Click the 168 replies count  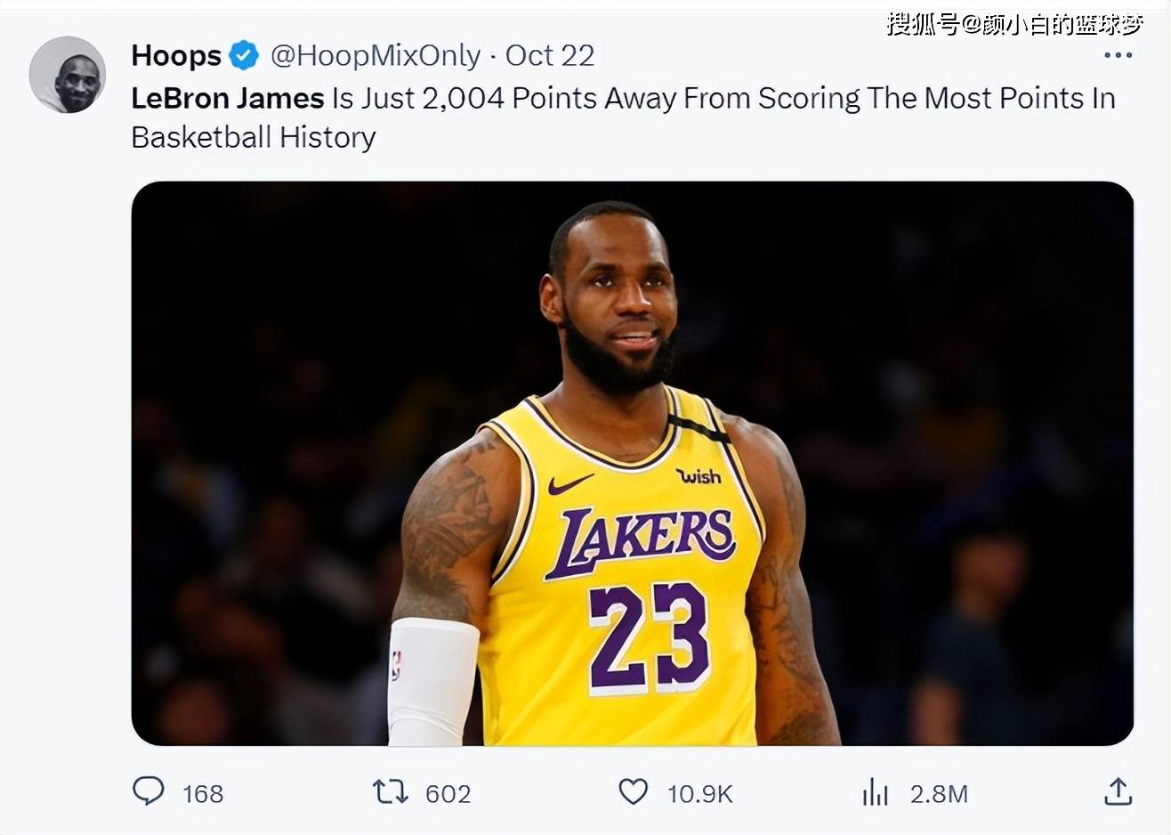tap(203, 793)
